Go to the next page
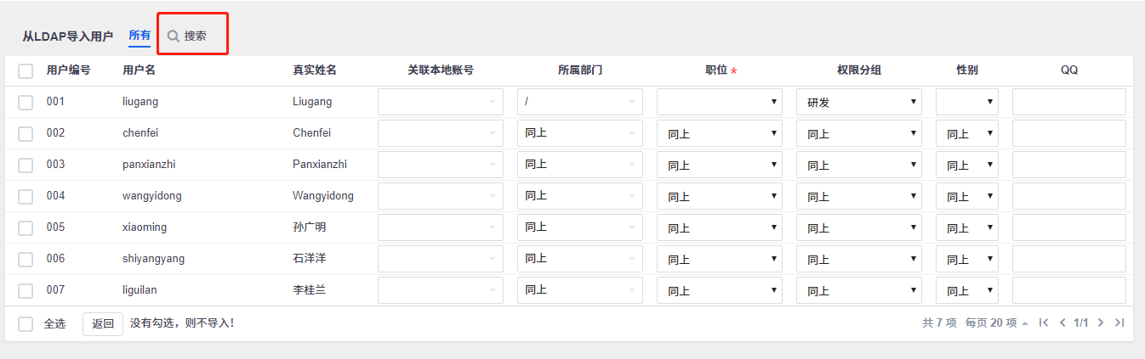Screen dimensions: 1145x359 click(1101, 323)
